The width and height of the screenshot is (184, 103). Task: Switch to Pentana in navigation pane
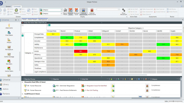point(6,94)
